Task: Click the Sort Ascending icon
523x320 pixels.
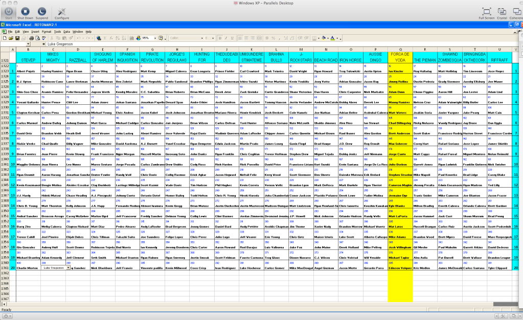Action: tap(118, 38)
